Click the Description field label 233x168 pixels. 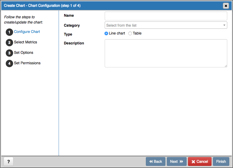(74, 43)
